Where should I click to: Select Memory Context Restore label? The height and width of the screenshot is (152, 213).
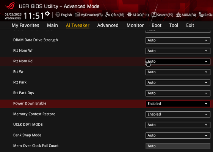click(34, 114)
